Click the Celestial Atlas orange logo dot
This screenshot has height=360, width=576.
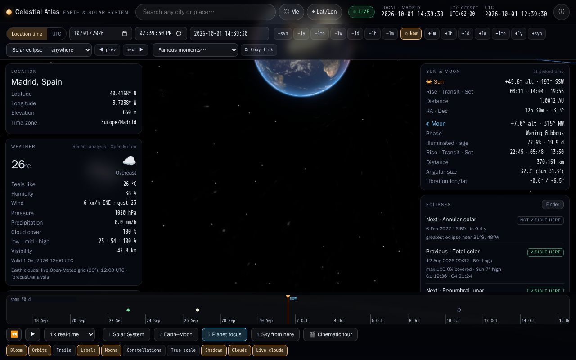9,12
